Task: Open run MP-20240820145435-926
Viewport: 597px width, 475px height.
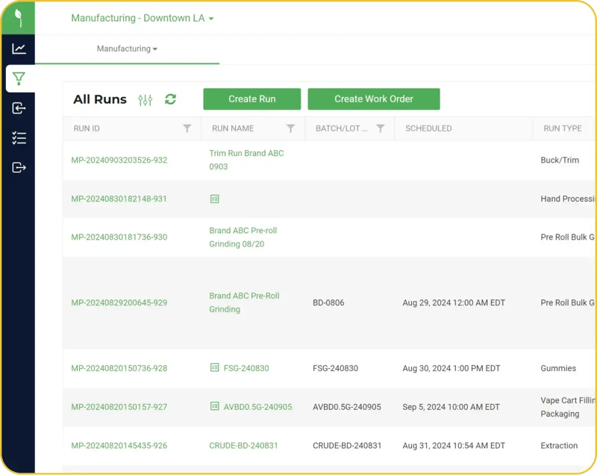Action: 119,446
